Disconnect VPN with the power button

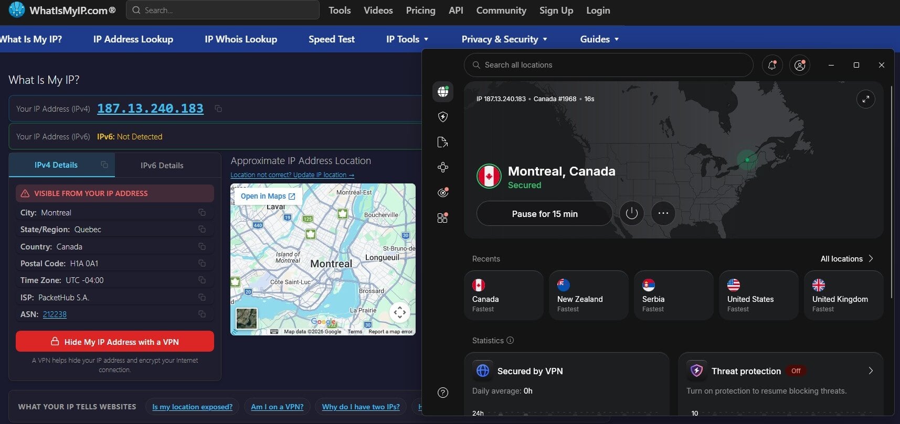pyautogui.click(x=632, y=213)
